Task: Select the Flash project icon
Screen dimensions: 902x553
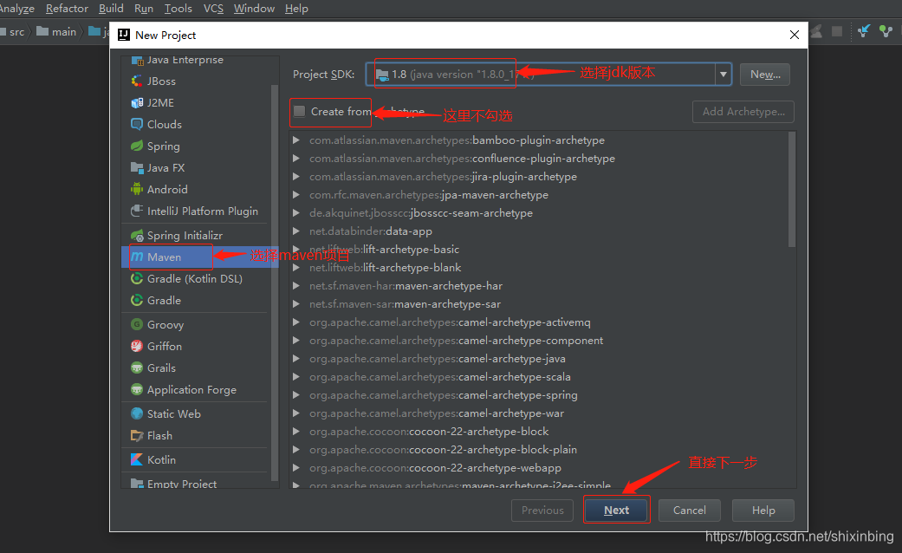Action: 137,436
